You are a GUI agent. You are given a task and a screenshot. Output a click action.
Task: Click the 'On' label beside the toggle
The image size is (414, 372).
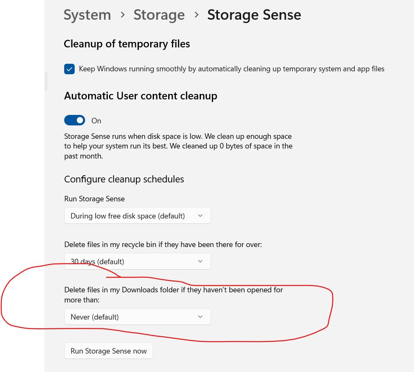[96, 121]
